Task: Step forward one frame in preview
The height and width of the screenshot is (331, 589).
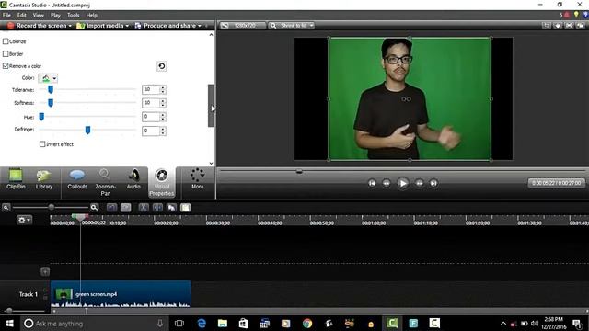Action: [420, 183]
